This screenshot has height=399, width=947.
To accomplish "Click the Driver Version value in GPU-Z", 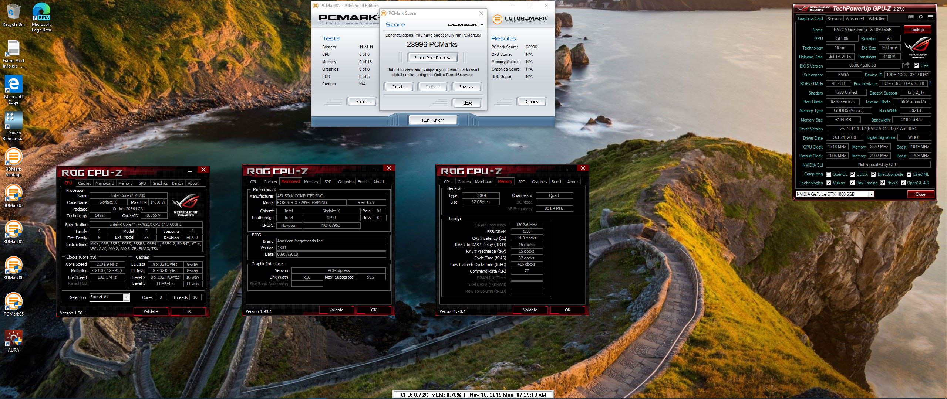I will [x=878, y=129].
